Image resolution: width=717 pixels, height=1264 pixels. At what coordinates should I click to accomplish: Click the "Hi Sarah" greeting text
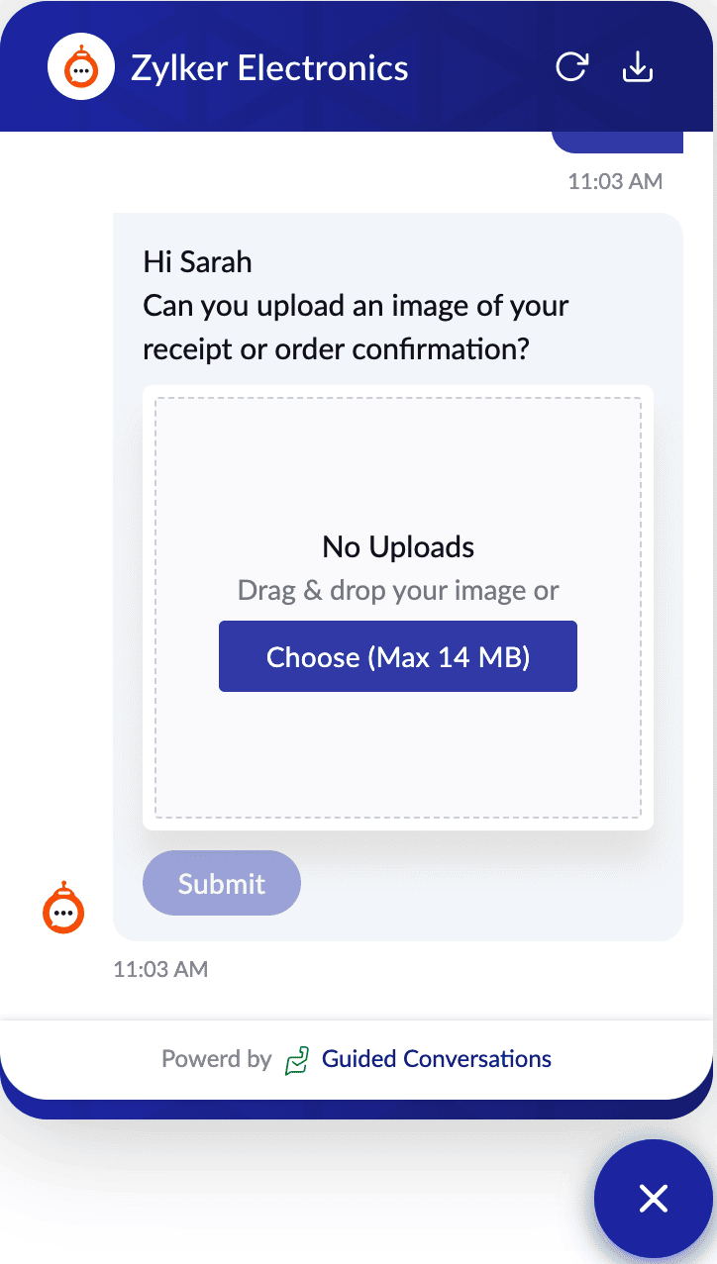click(x=198, y=262)
